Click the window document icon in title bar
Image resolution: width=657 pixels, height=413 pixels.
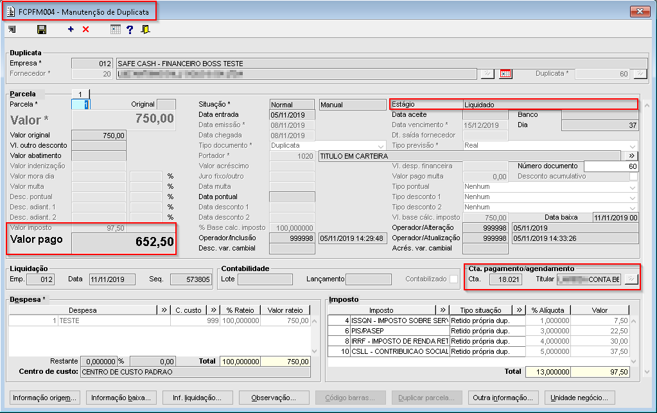pyautogui.click(x=11, y=12)
